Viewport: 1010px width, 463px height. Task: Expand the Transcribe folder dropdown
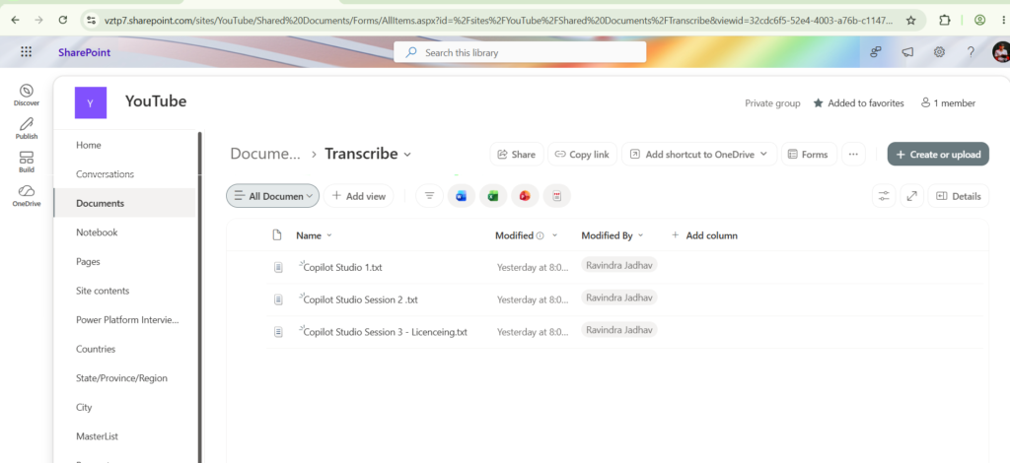click(407, 155)
